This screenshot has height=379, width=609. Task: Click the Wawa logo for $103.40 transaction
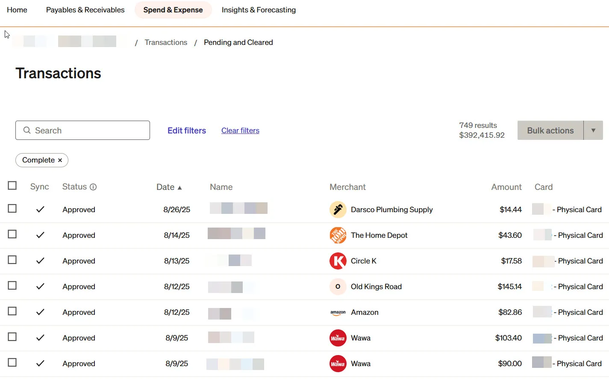(x=338, y=338)
